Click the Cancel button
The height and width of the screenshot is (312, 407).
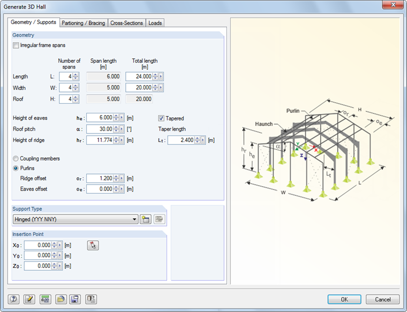[x=382, y=299]
